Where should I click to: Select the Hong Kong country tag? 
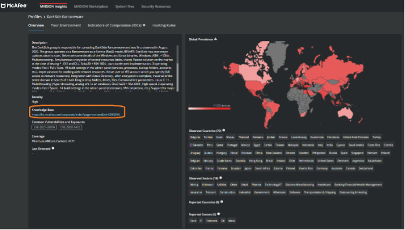tap(255, 161)
